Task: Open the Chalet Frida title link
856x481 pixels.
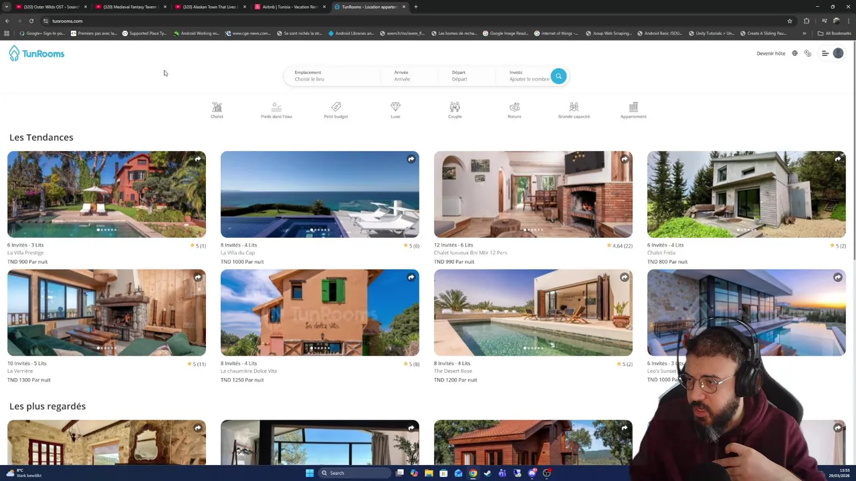Action: (661, 253)
